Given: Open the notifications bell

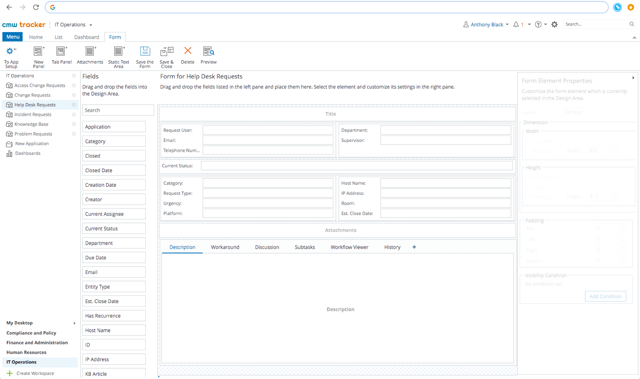Looking at the screenshot, I should click(516, 24).
